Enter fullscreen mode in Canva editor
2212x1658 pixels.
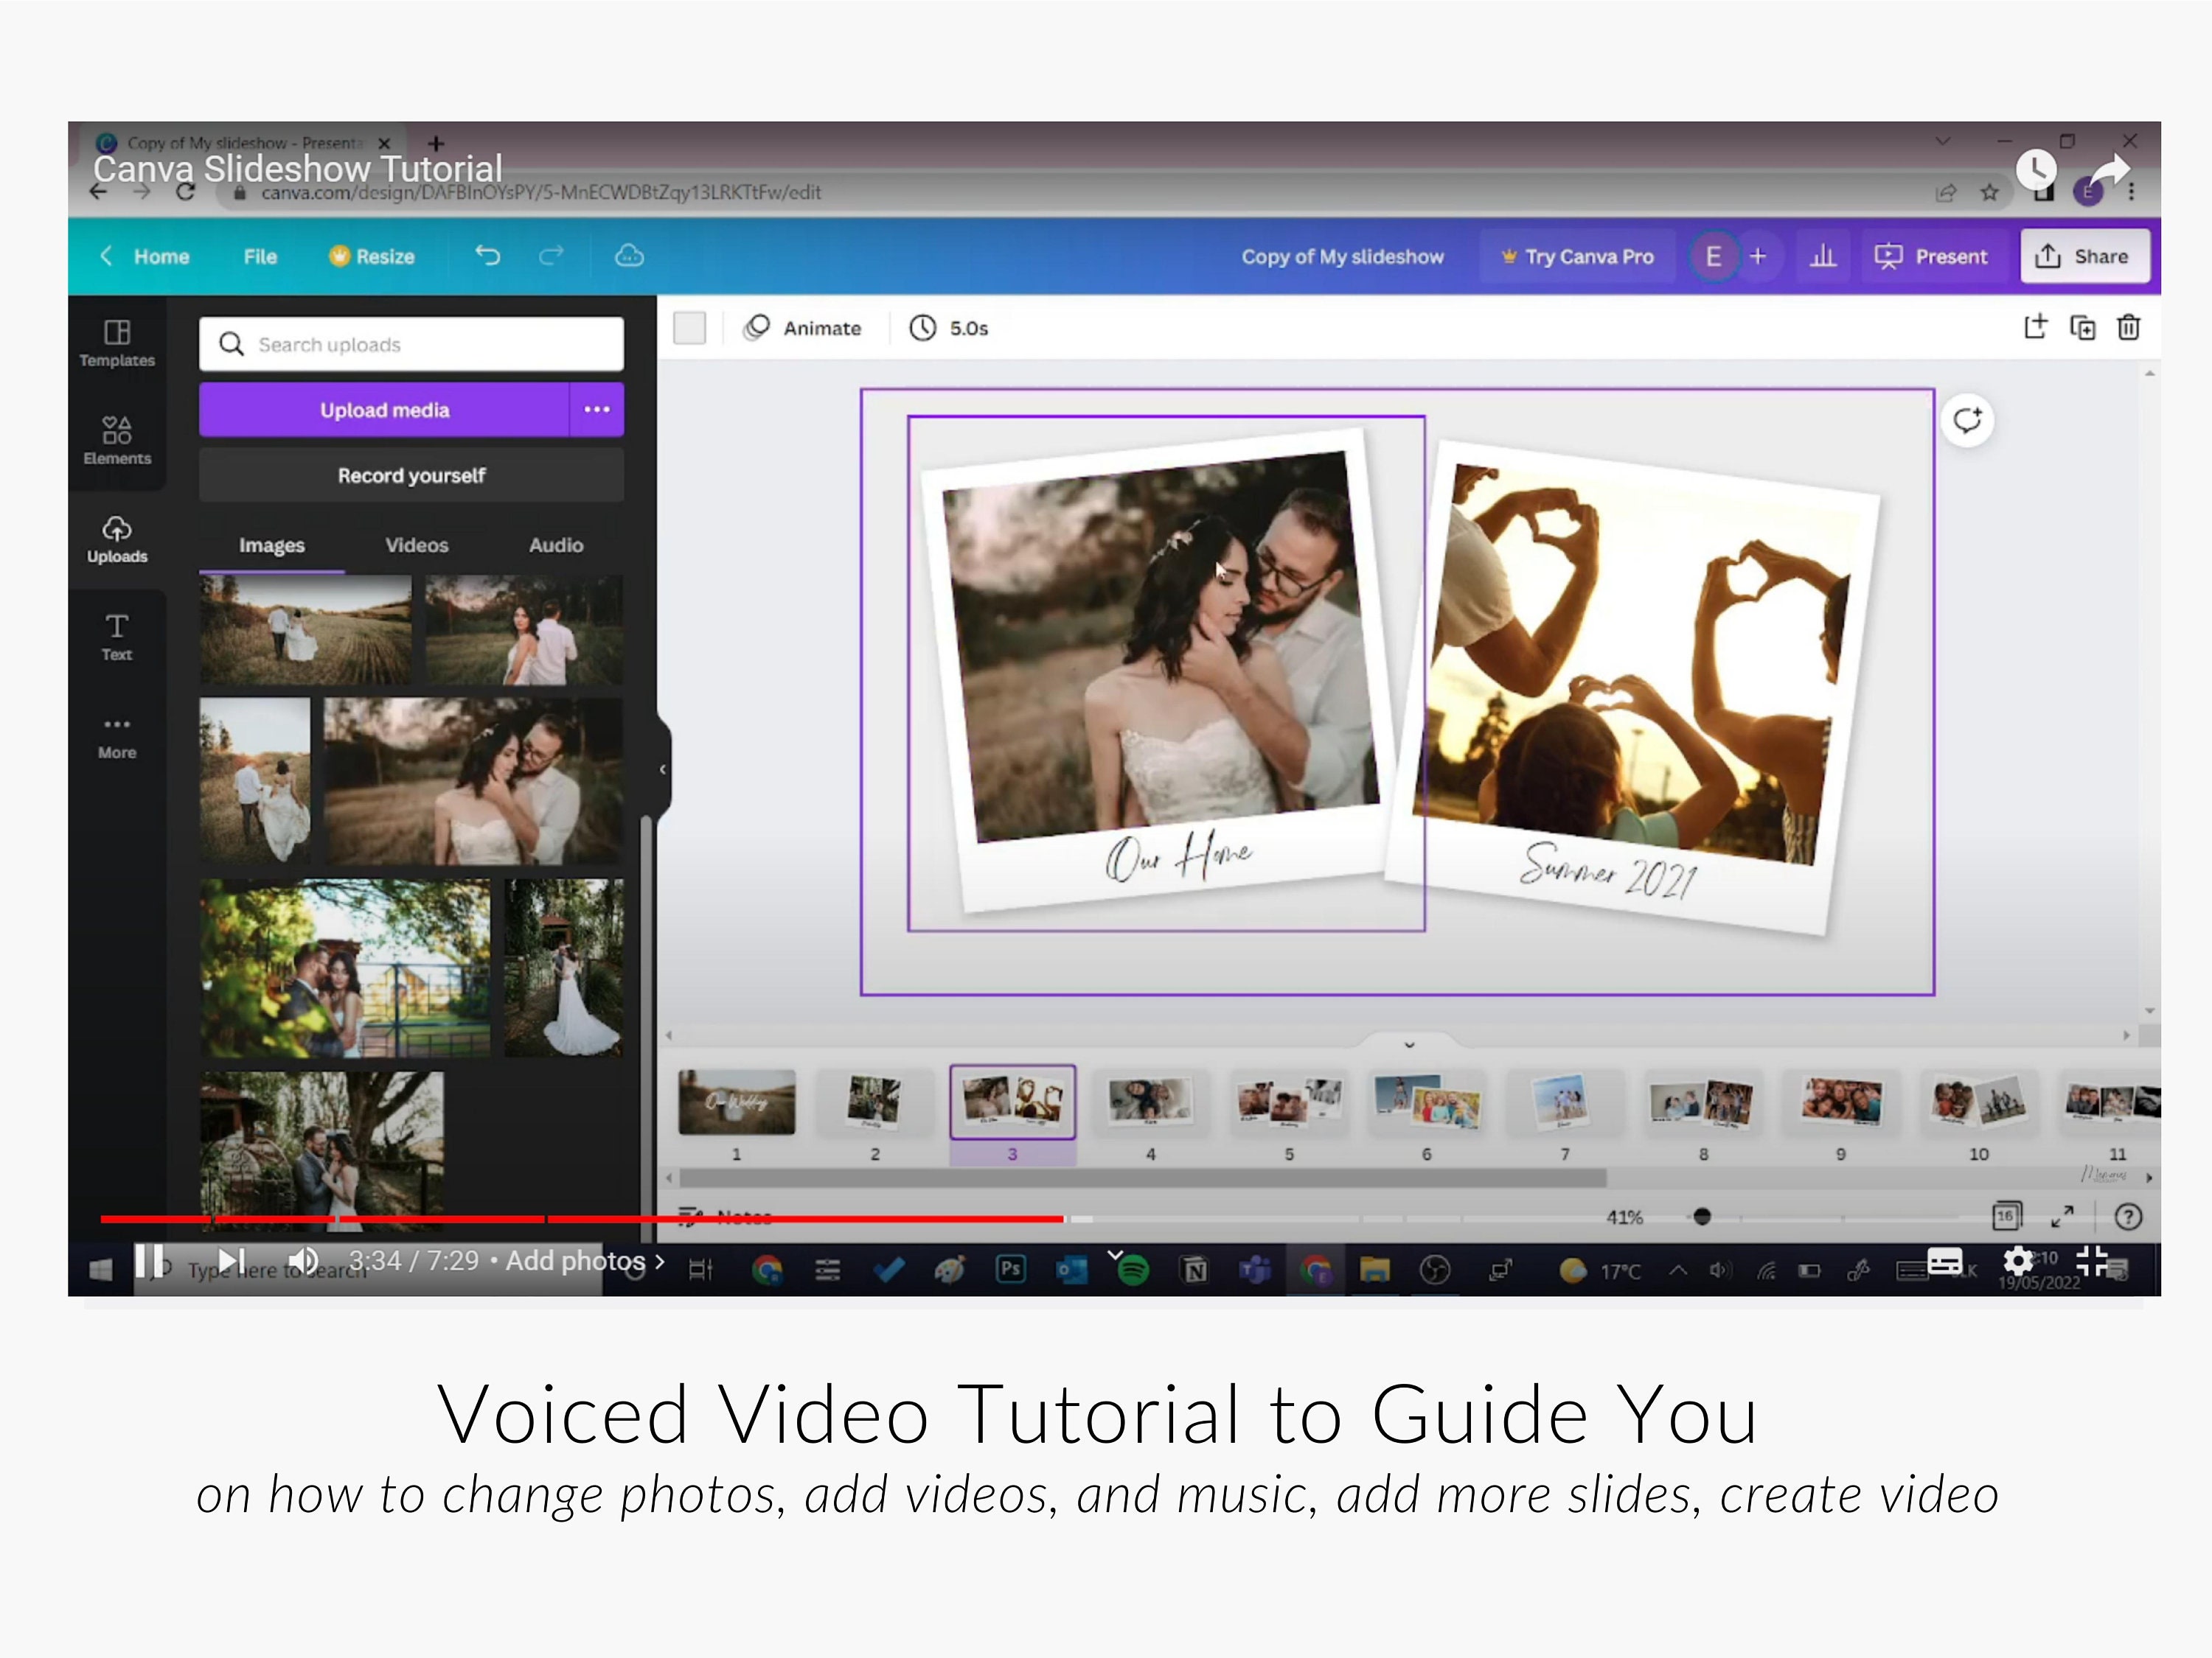pyautogui.click(x=2062, y=1215)
